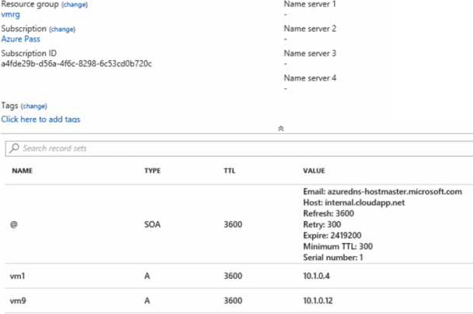
Task: Open the Azure Pass subscription link
Action: click(x=20, y=38)
